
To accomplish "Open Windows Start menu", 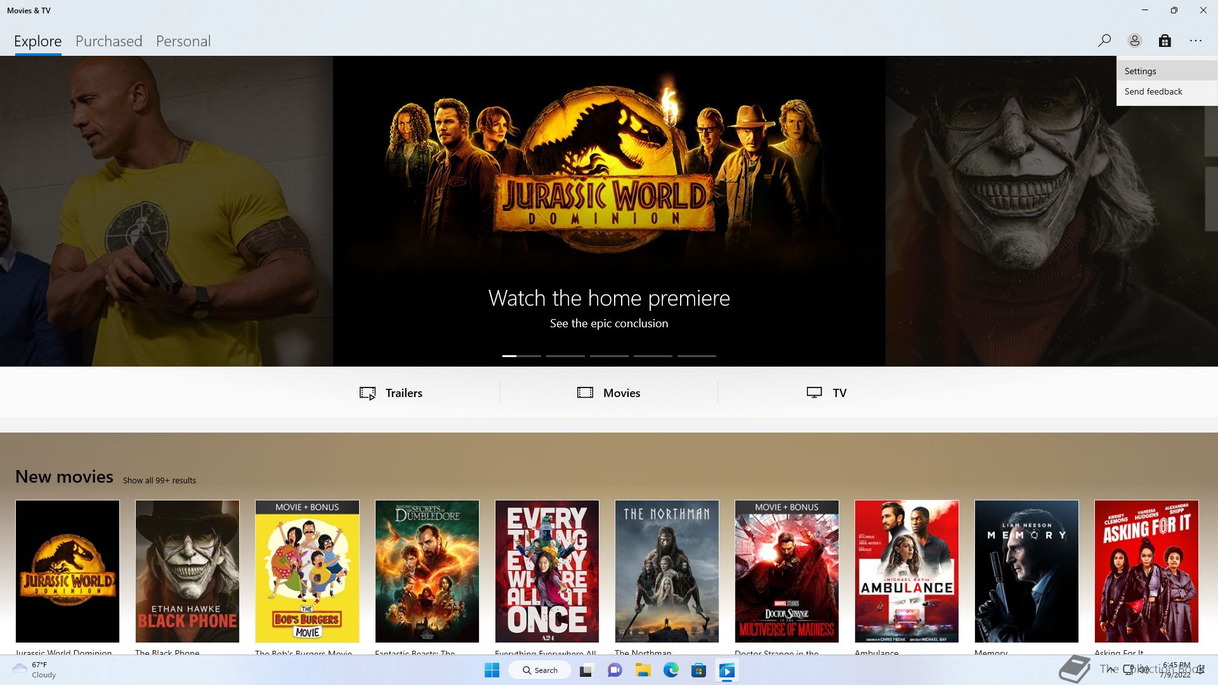I will (492, 670).
